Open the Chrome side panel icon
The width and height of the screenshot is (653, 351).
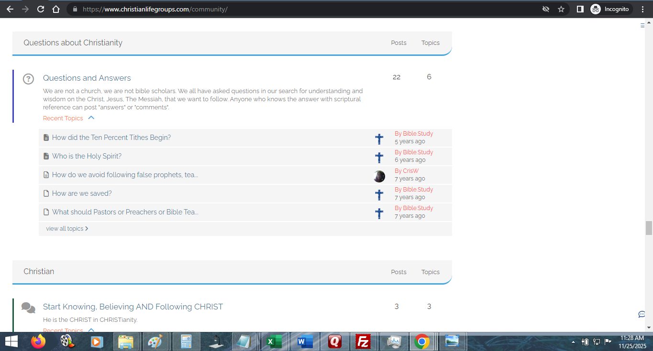pyautogui.click(x=580, y=9)
